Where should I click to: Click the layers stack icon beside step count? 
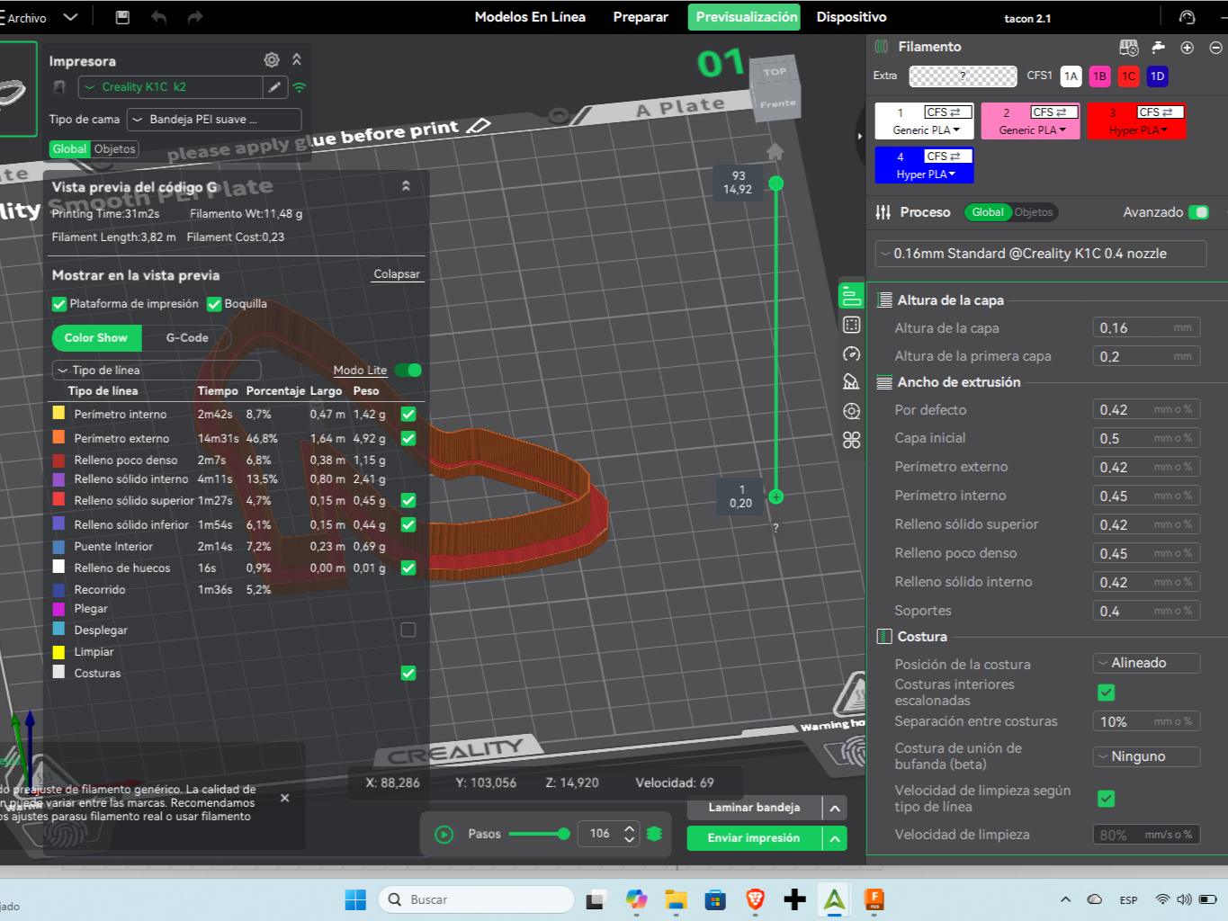pos(654,834)
